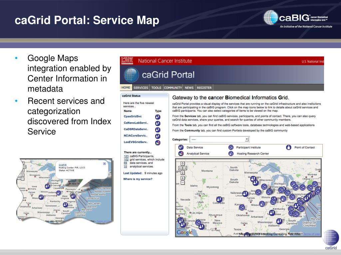This screenshot has width=341, height=255.
Task: Click the type icon beside CaNanoLabServi..
Action: pos(158,124)
